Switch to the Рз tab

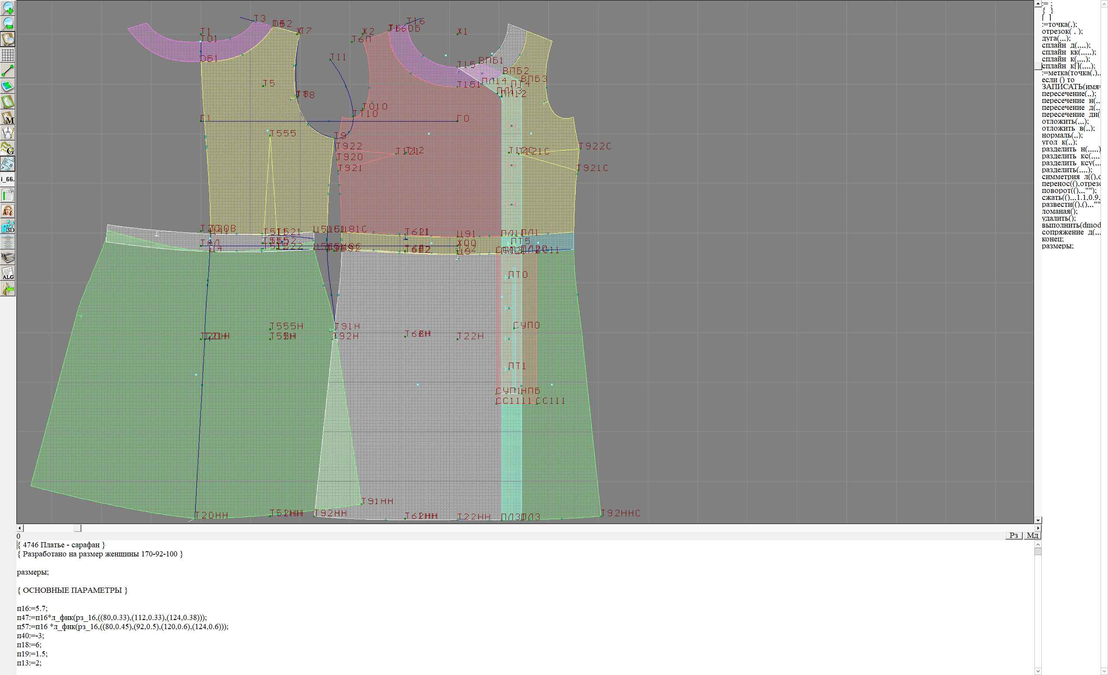pos(1014,535)
